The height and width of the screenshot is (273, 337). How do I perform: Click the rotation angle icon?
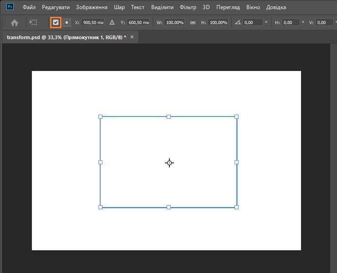[x=238, y=22]
